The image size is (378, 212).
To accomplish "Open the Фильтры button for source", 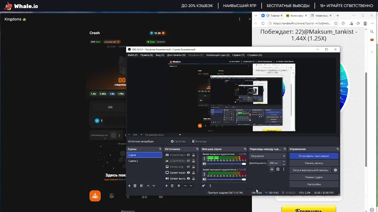I will pos(199,141).
